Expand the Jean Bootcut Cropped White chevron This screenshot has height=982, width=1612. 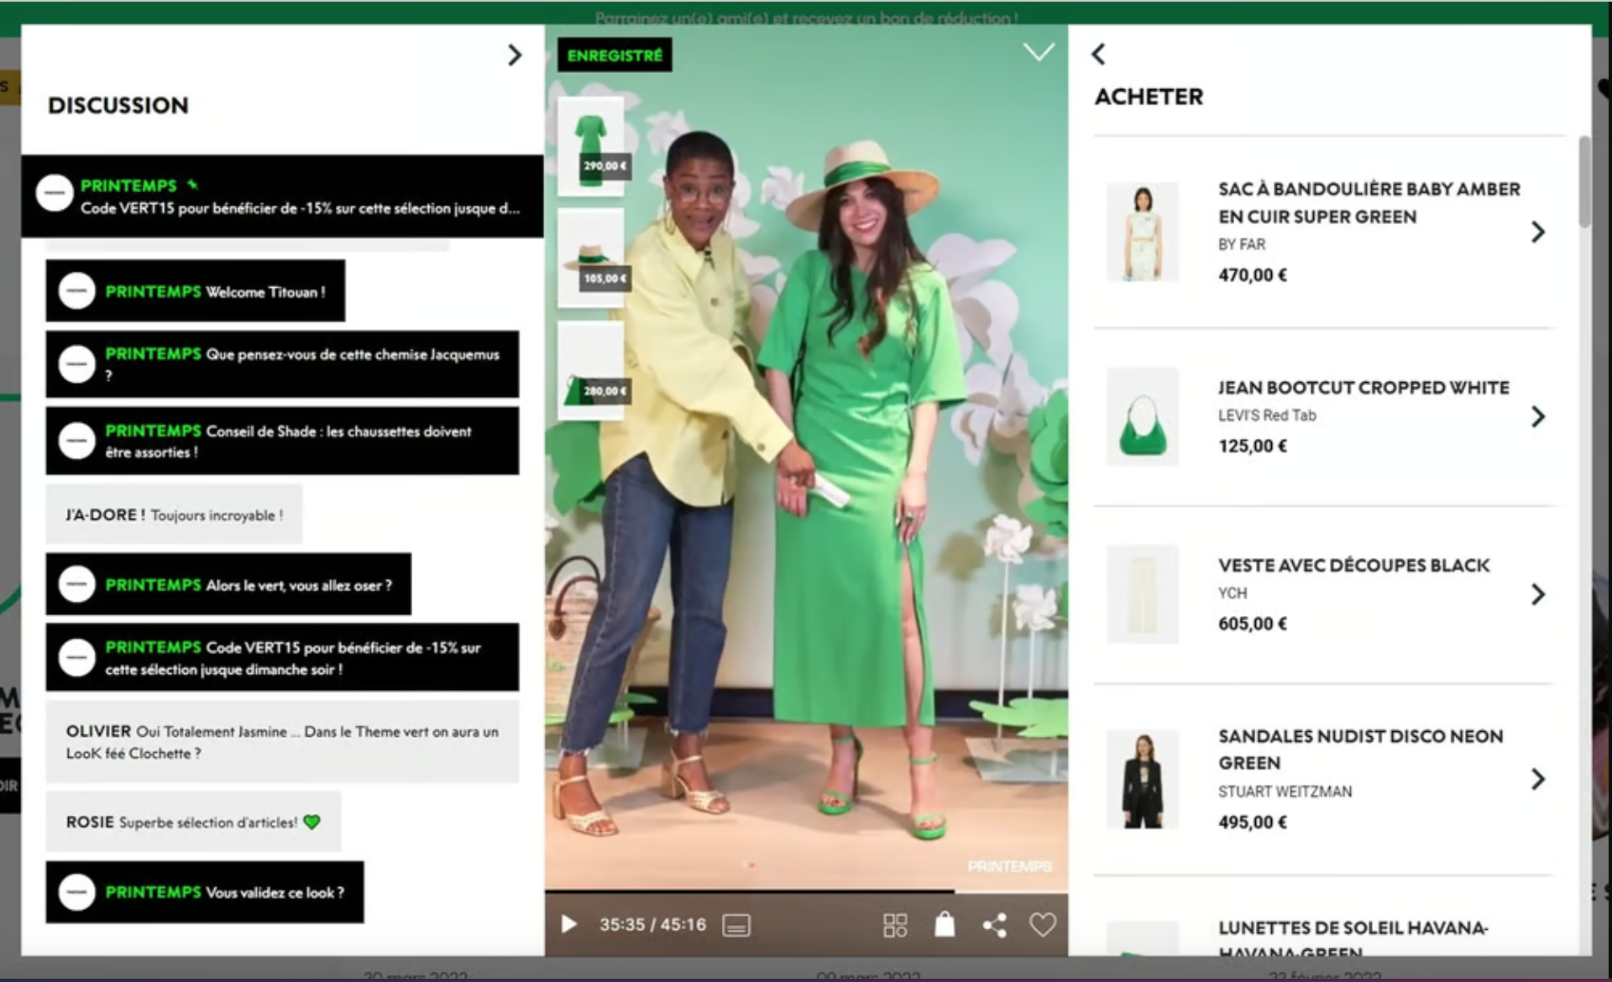tap(1537, 416)
